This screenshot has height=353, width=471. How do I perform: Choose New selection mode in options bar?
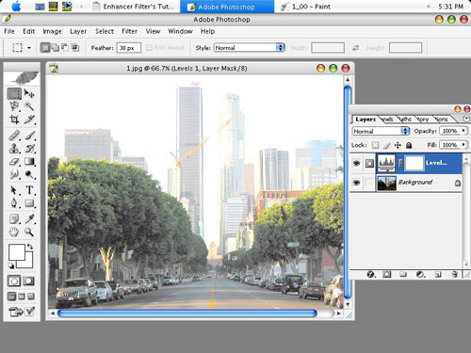tap(45, 48)
